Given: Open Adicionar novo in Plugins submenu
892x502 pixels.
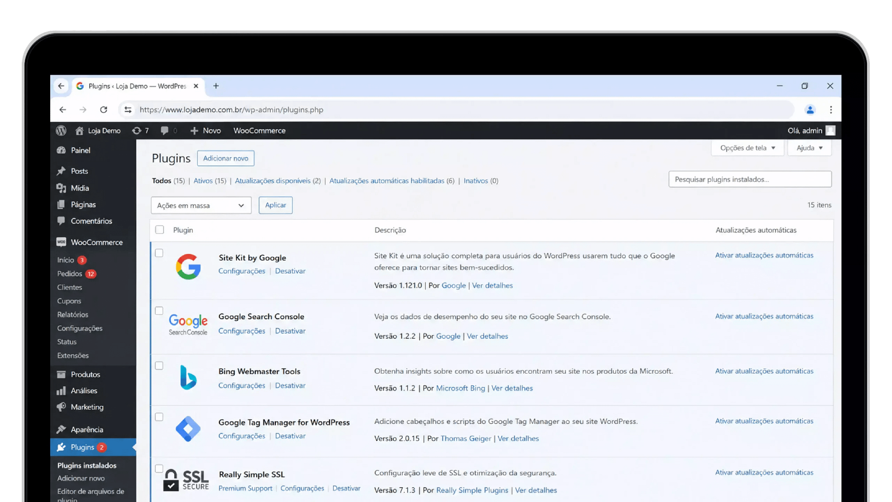Looking at the screenshot, I should tap(81, 478).
